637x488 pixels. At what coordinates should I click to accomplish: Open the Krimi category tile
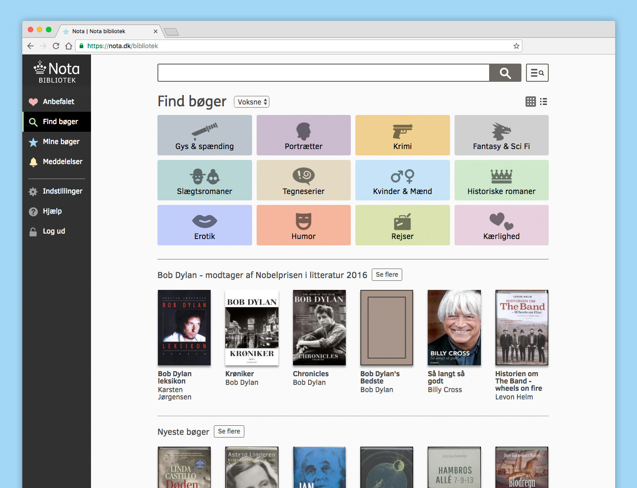coord(403,135)
